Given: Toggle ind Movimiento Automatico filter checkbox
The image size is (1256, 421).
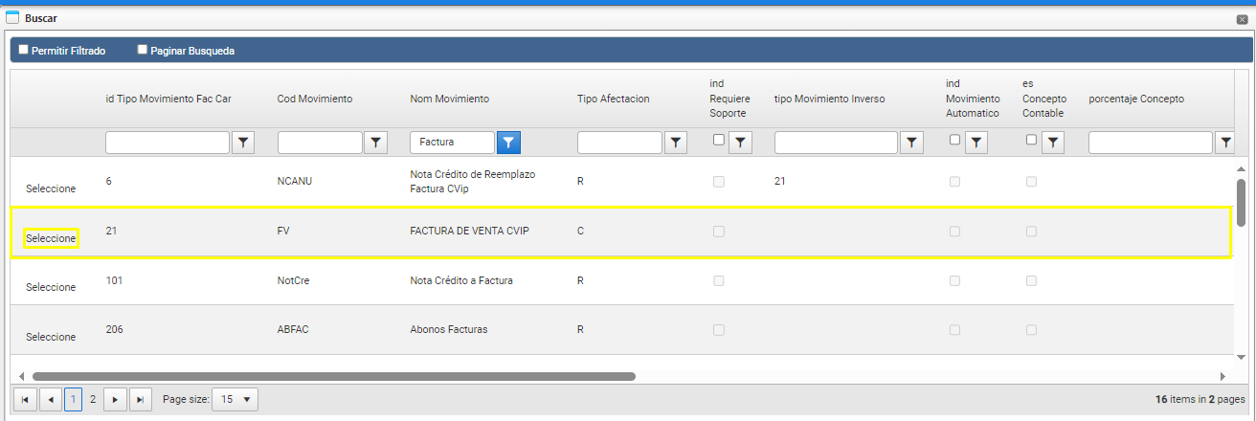Looking at the screenshot, I should tap(954, 140).
